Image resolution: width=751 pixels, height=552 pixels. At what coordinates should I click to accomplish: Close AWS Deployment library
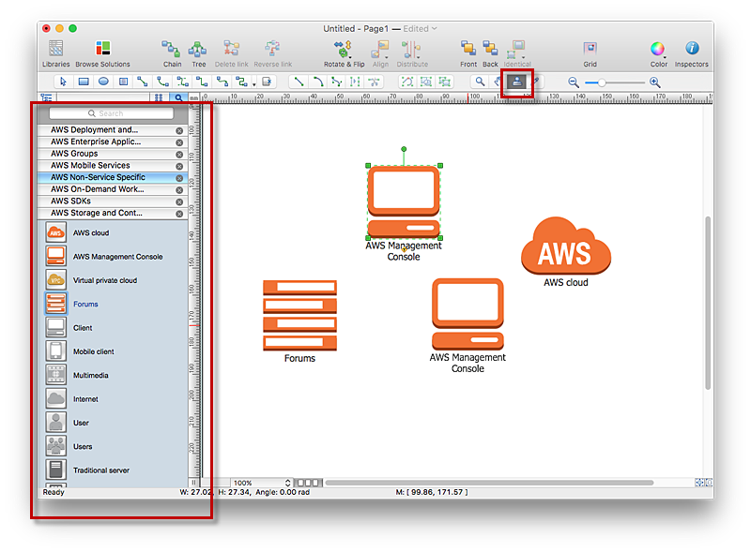179,130
